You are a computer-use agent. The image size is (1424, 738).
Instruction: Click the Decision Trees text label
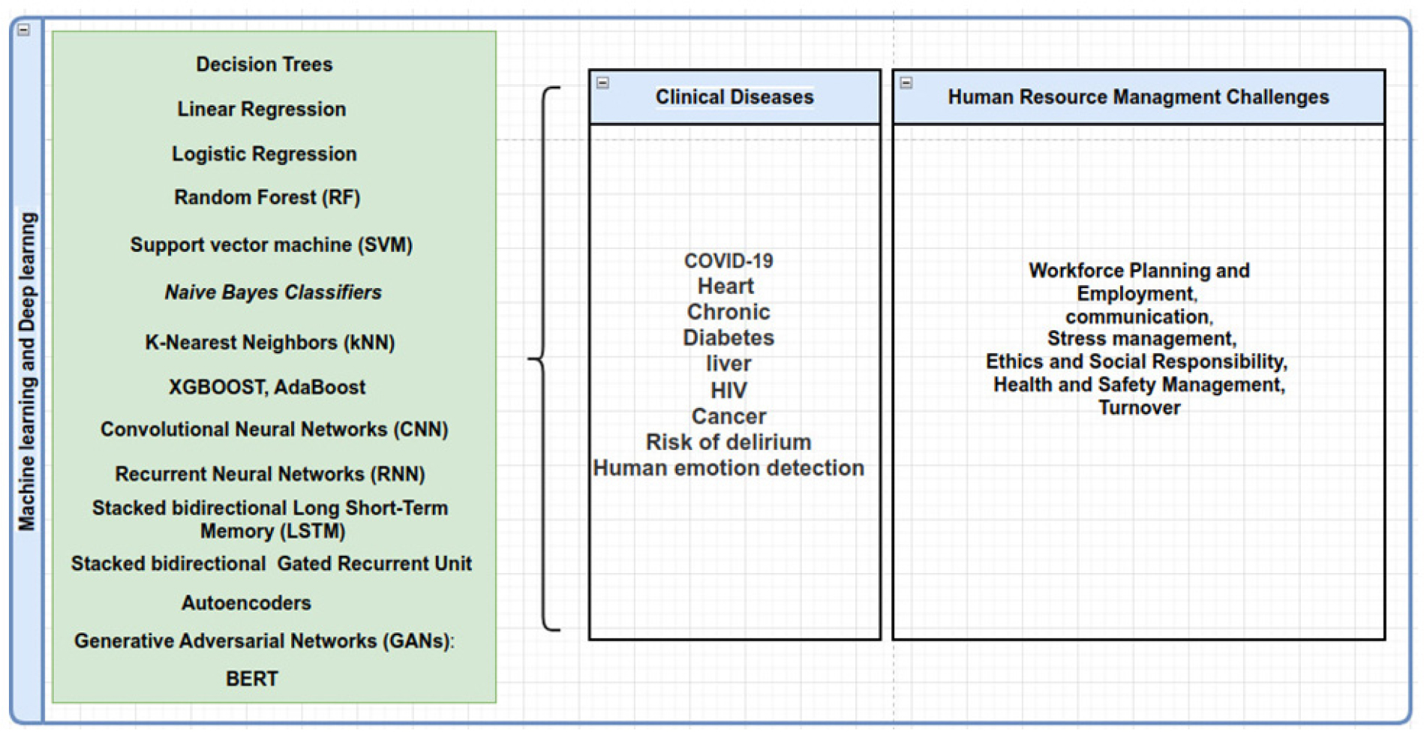(x=264, y=64)
